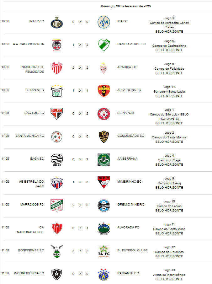Select the date header 26 de fevereiro
The image size is (212, 284).
pyautogui.click(x=126, y=6)
